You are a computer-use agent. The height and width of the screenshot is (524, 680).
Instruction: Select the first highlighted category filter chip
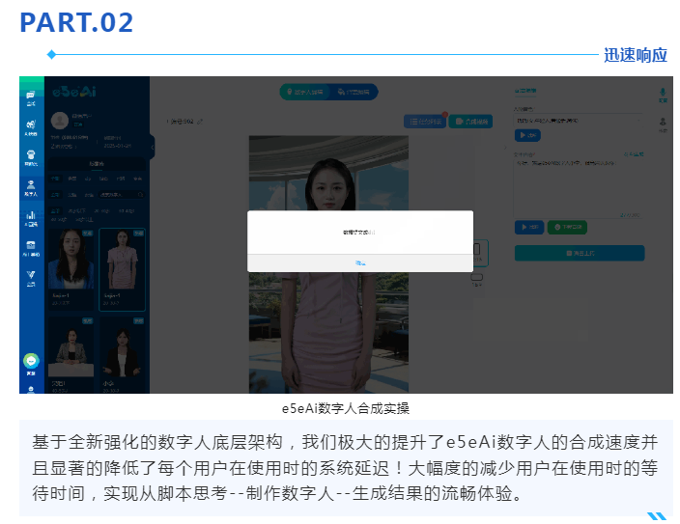[55, 179]
